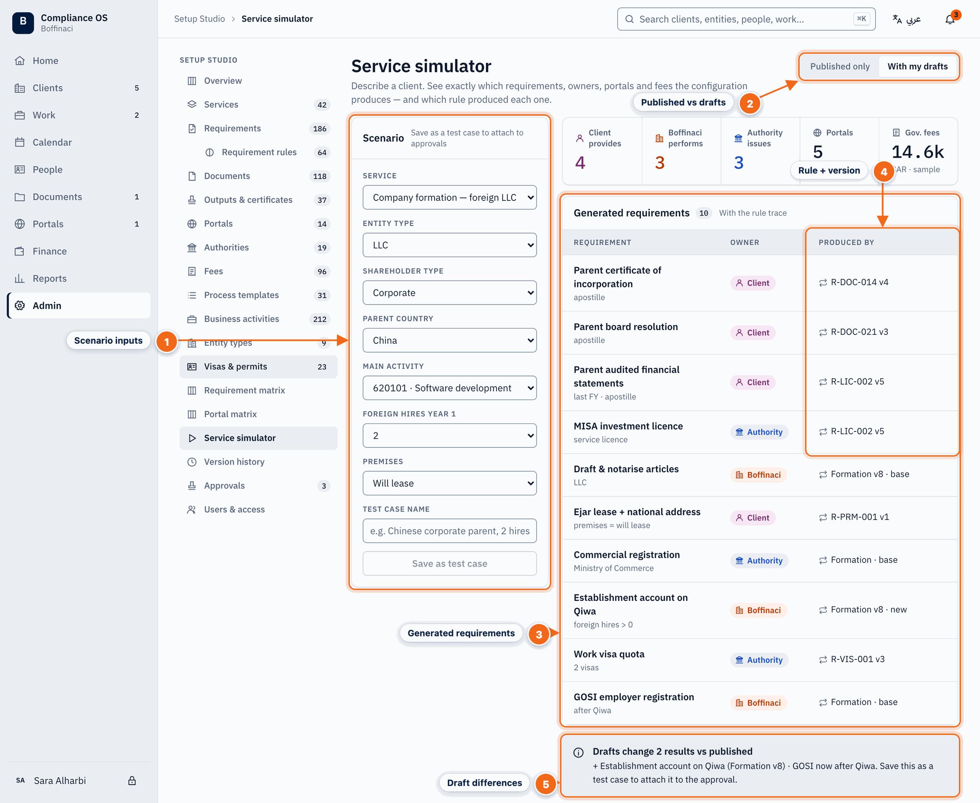This screenshot has width=980, height=803.
Task: Open Visas & permits menu item
Action: click(258, 367)
